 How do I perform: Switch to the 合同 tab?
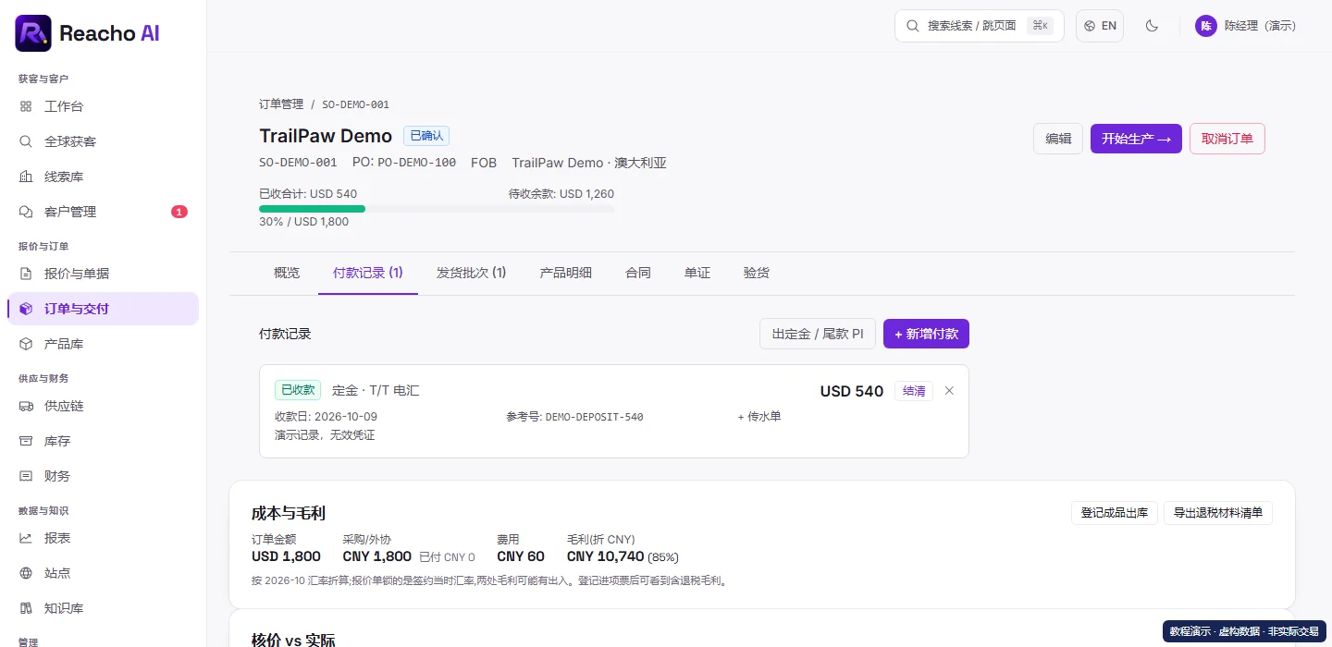[x=638, y=273]
